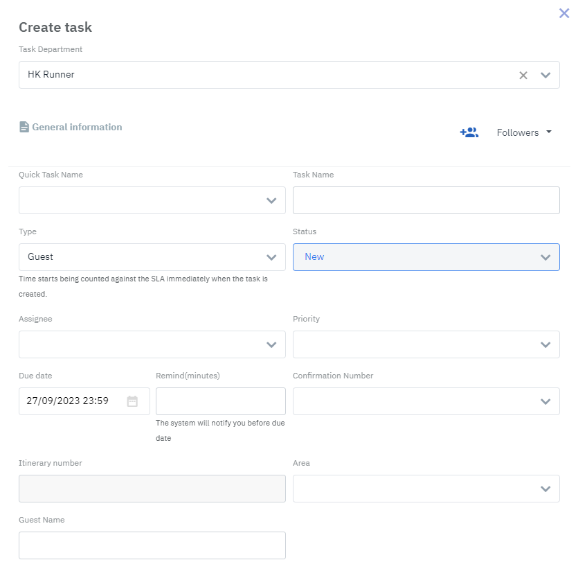Clear HK Runner with the X icon
The width and height of the screenshot is (578, 569).
[523, 75]
